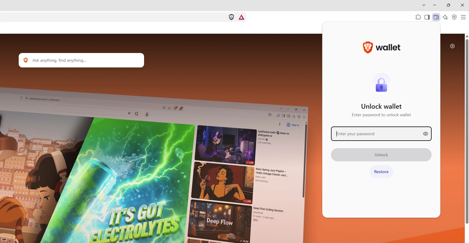Click the Brave Rewards triangle icon
Image resolution: width=469 pixels, height=243 pixels.
[x=241, y=17]
